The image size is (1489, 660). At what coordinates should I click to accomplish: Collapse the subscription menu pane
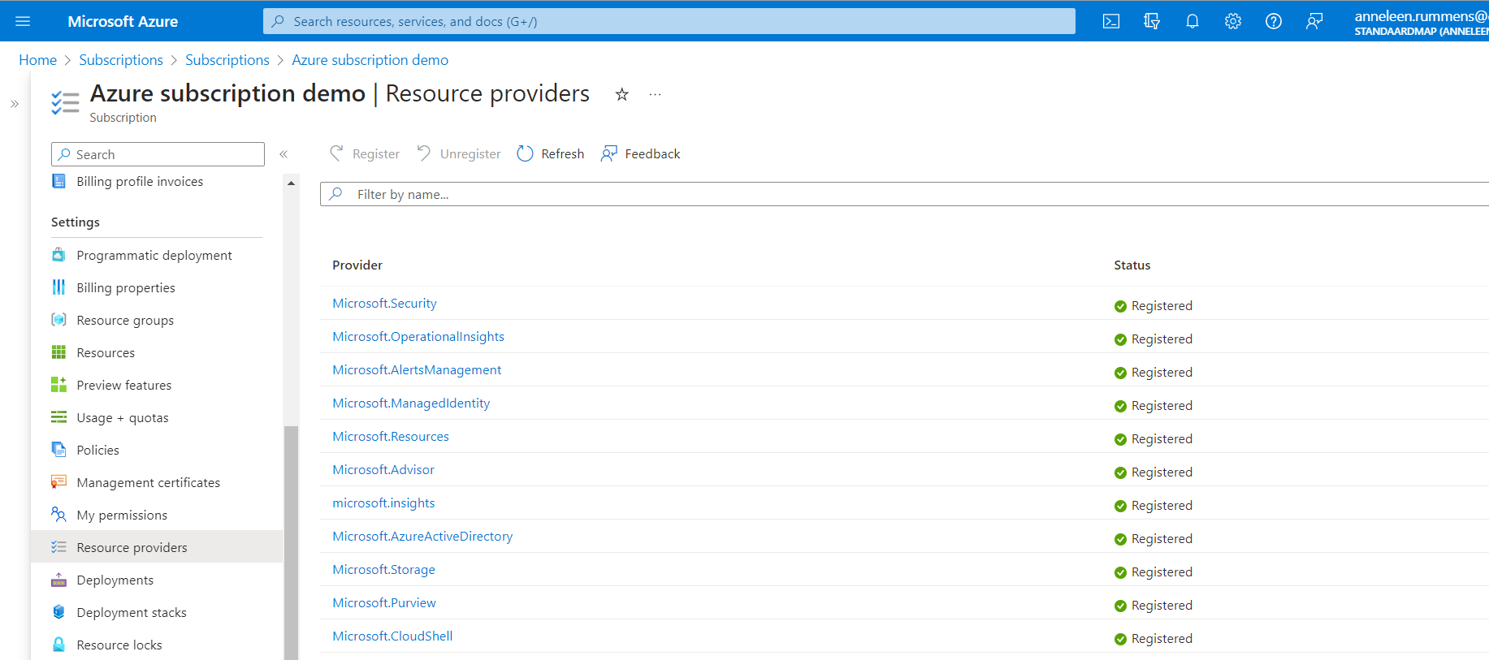click(284, 154)
